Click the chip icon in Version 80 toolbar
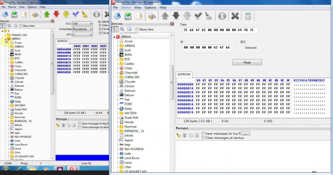The width and height of the screenshot is (333, 175). (152, 16)
